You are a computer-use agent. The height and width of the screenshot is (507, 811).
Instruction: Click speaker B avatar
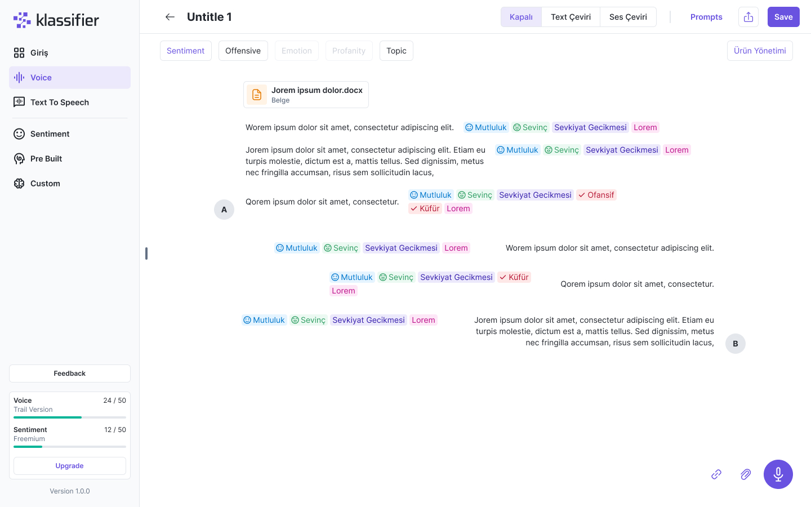[x=736, y=344]
